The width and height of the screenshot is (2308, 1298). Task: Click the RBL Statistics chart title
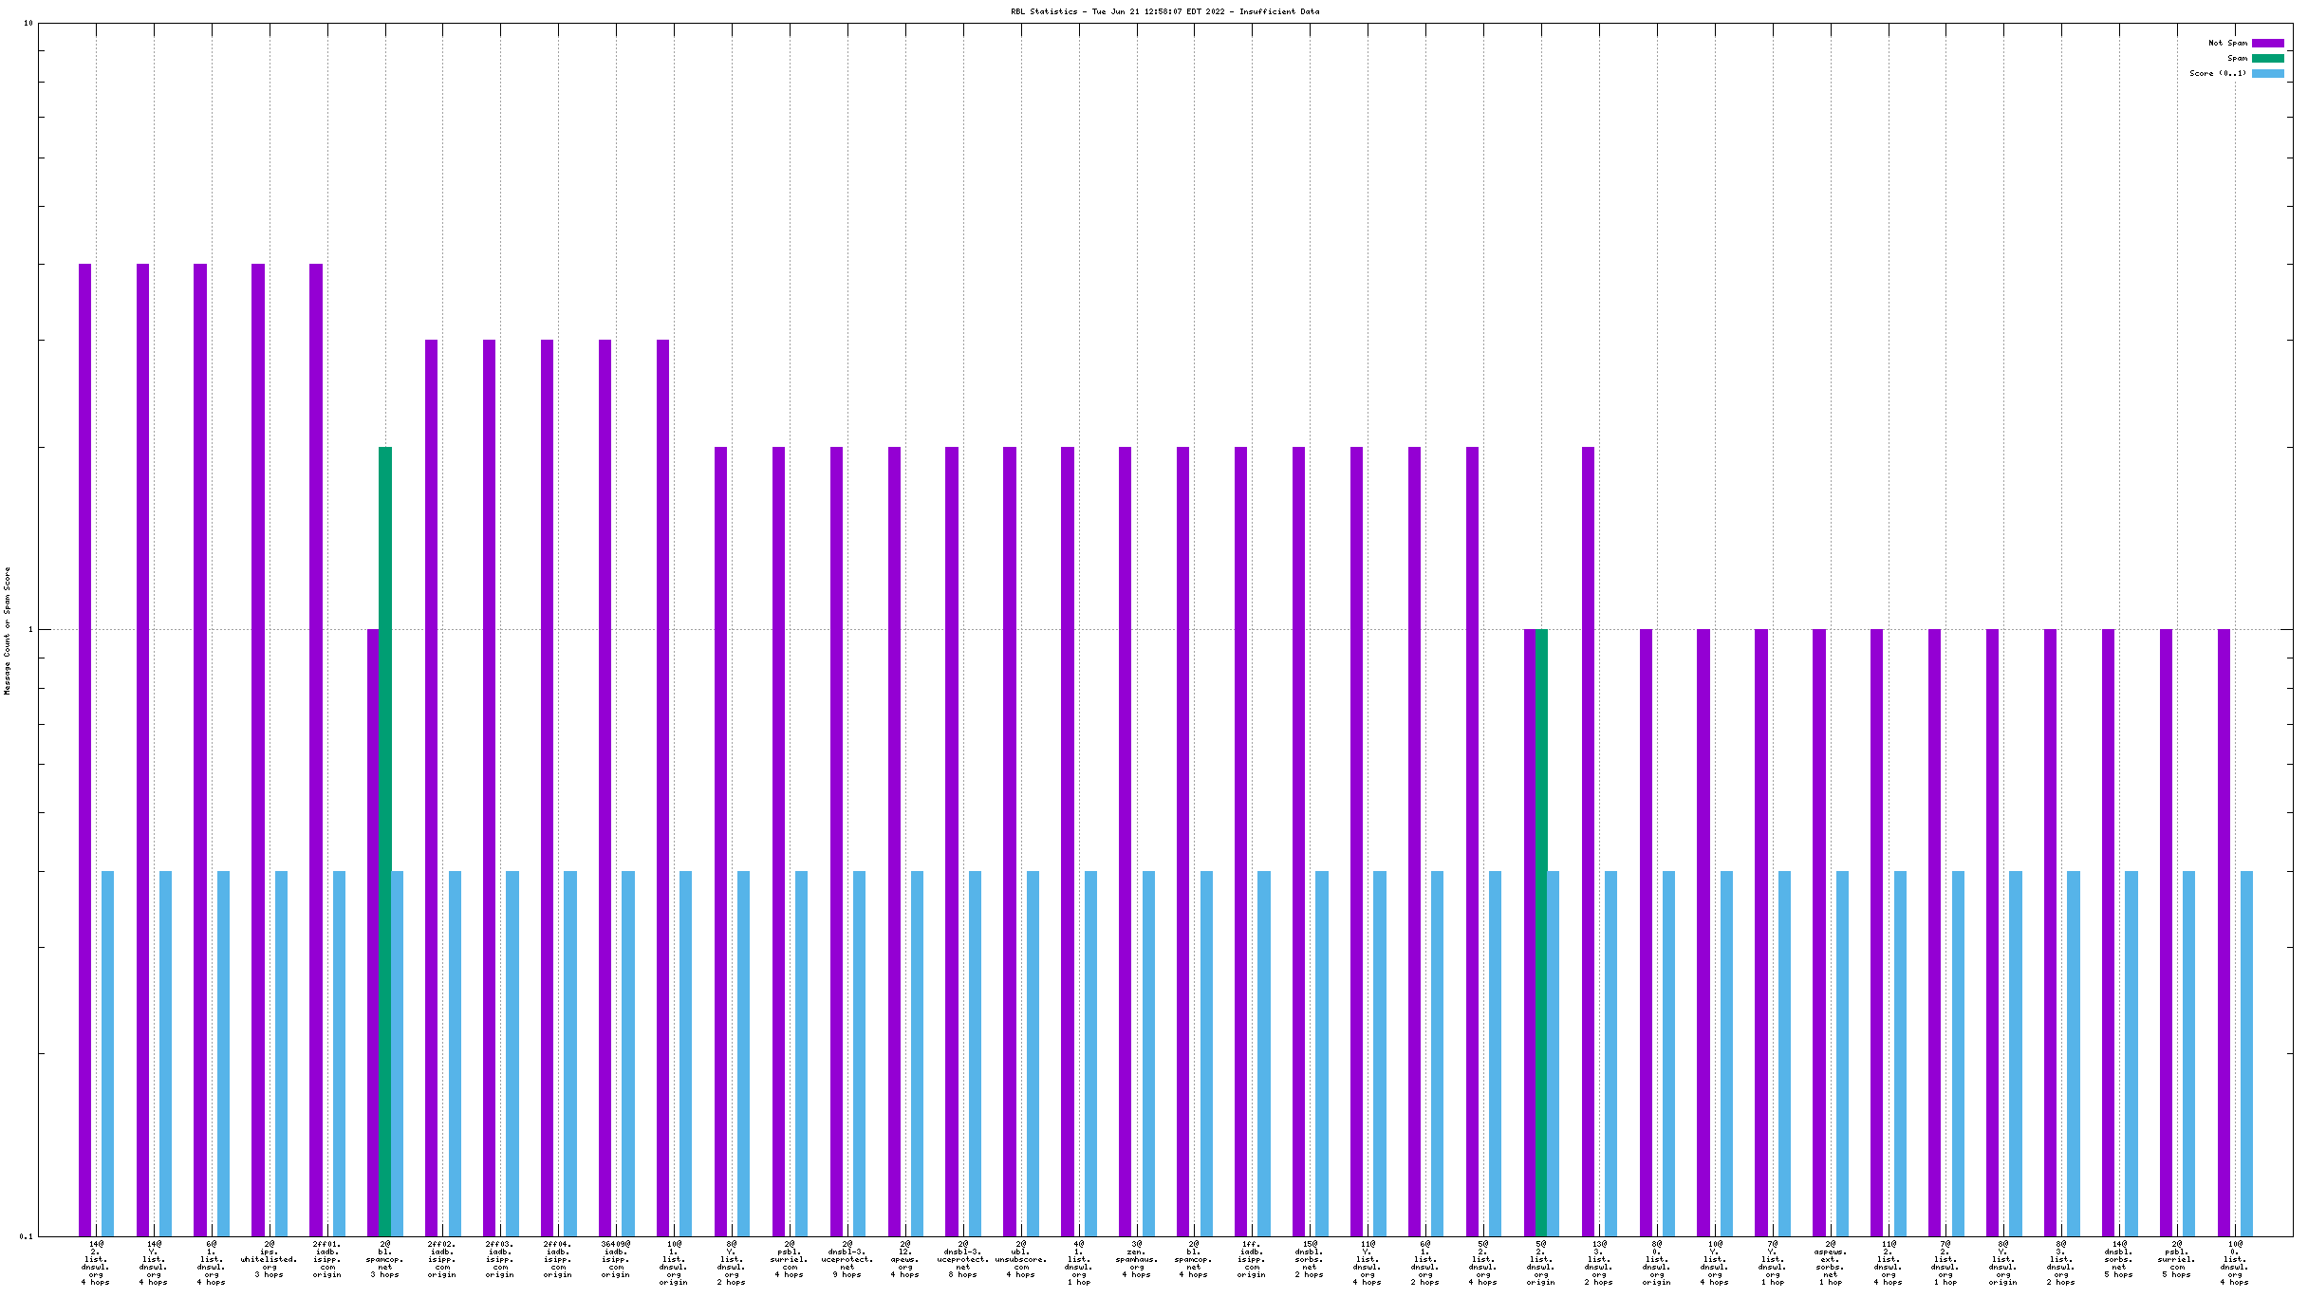[x=1164, y=11]
